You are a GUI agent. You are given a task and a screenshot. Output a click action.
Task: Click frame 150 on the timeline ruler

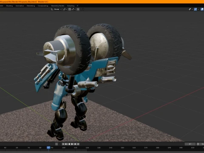(x=122, y=147)
